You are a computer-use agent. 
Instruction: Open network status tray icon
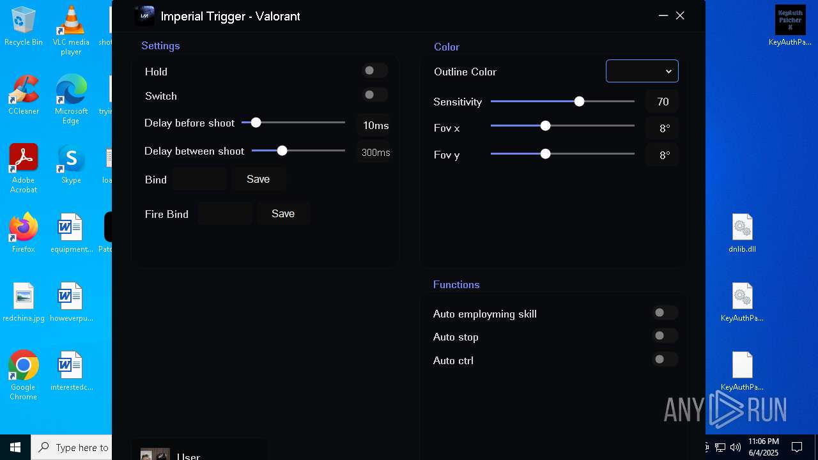coord(720,447)
